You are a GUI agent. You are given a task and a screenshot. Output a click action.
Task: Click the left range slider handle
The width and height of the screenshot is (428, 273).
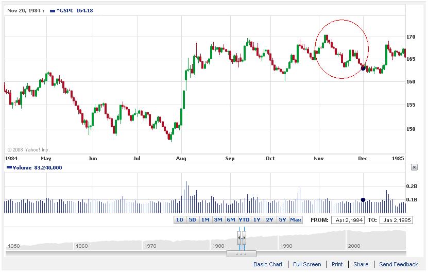[239, 237]
